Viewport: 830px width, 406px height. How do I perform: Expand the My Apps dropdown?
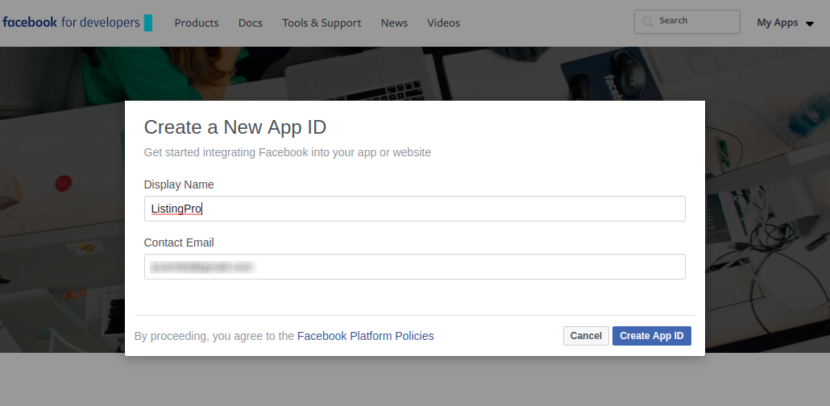pos(785,23)
